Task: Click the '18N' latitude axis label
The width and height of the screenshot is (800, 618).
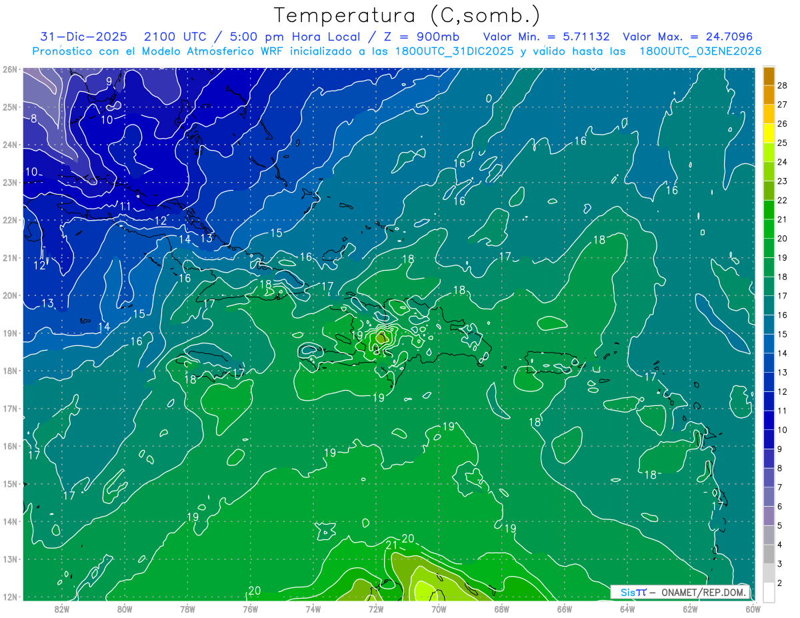Action: click(x=10, y=371)
